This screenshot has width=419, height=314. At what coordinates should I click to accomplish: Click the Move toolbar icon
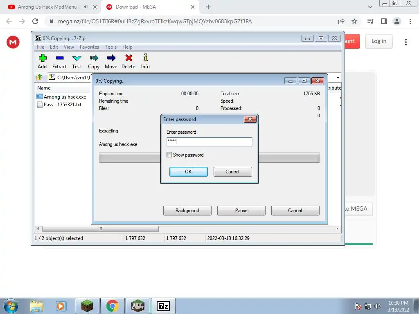[x=111, y=61]
